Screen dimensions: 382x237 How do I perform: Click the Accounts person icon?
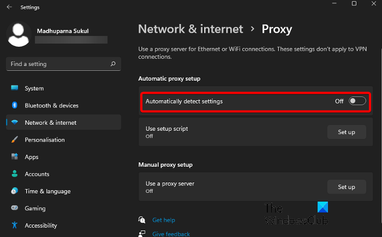coord(15,174)
